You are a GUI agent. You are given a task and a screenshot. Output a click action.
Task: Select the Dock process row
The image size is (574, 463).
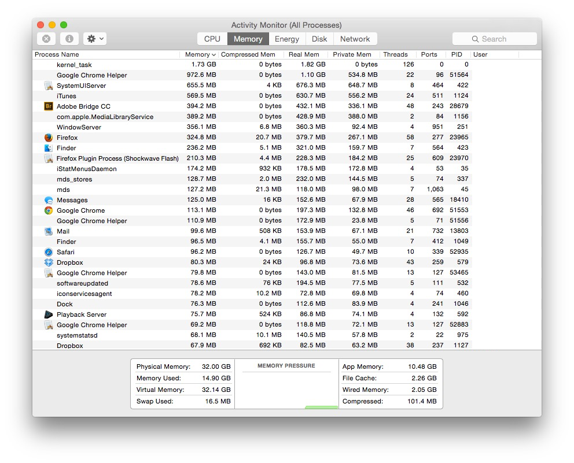(x=252, y=304)
